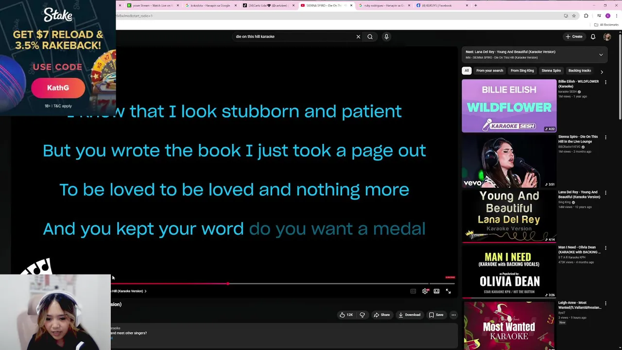Image resolution: width=622 pixels, height=350 pixels.
Task: Open Sienna Spiro Live Lounge thumbnail
Action: (509, 161)
